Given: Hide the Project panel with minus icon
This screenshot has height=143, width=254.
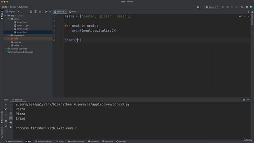Looking at the screenshot, I should [50, 12].
